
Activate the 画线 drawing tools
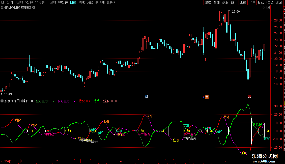(x=243, y=2)
